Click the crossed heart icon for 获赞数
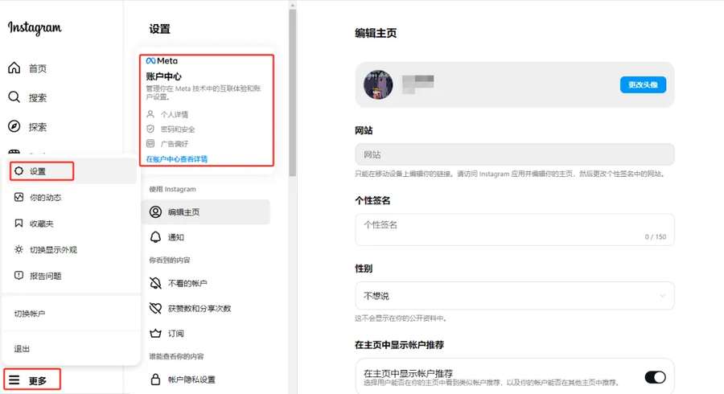Viewport: 724px width, 394px height. point(155,308)
